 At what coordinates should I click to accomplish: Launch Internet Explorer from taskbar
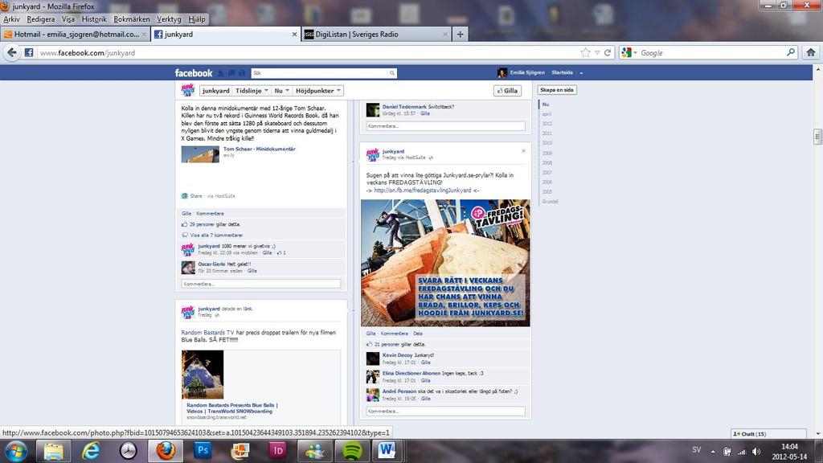(91, 451)
